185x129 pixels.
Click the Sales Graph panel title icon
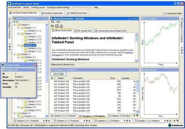tap(142, 70)
